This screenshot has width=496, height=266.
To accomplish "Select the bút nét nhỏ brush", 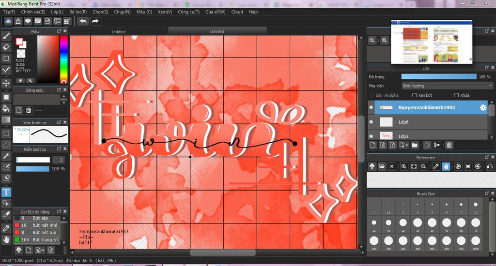I will point(37,225).
